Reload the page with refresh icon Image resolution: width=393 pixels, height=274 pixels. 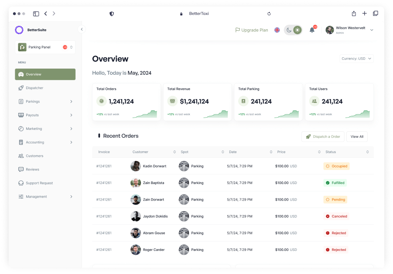tap(269, 14)
